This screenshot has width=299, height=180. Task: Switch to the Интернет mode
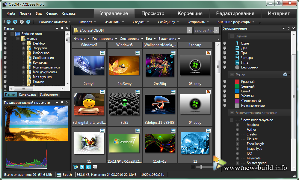pyautogui.click(x=279, y=13)
